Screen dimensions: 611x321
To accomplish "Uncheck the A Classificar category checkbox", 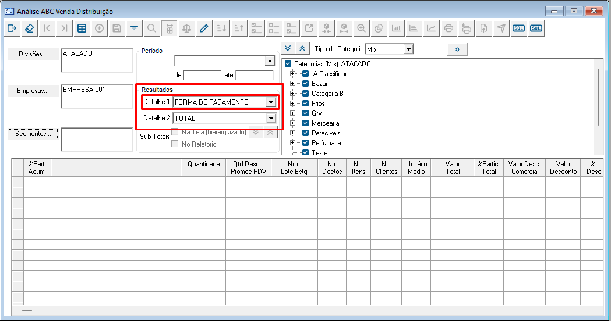I will pos(305,73).
